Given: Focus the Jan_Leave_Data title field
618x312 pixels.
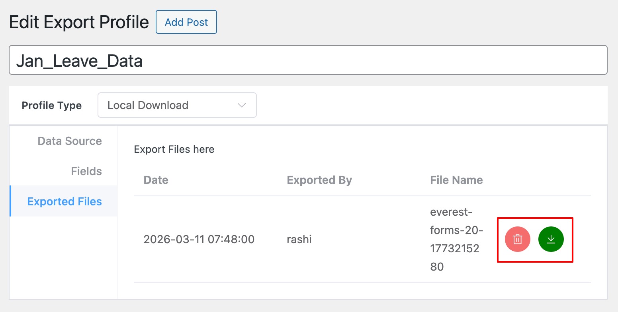Looking at the screenshot, I should pos(307,60).
